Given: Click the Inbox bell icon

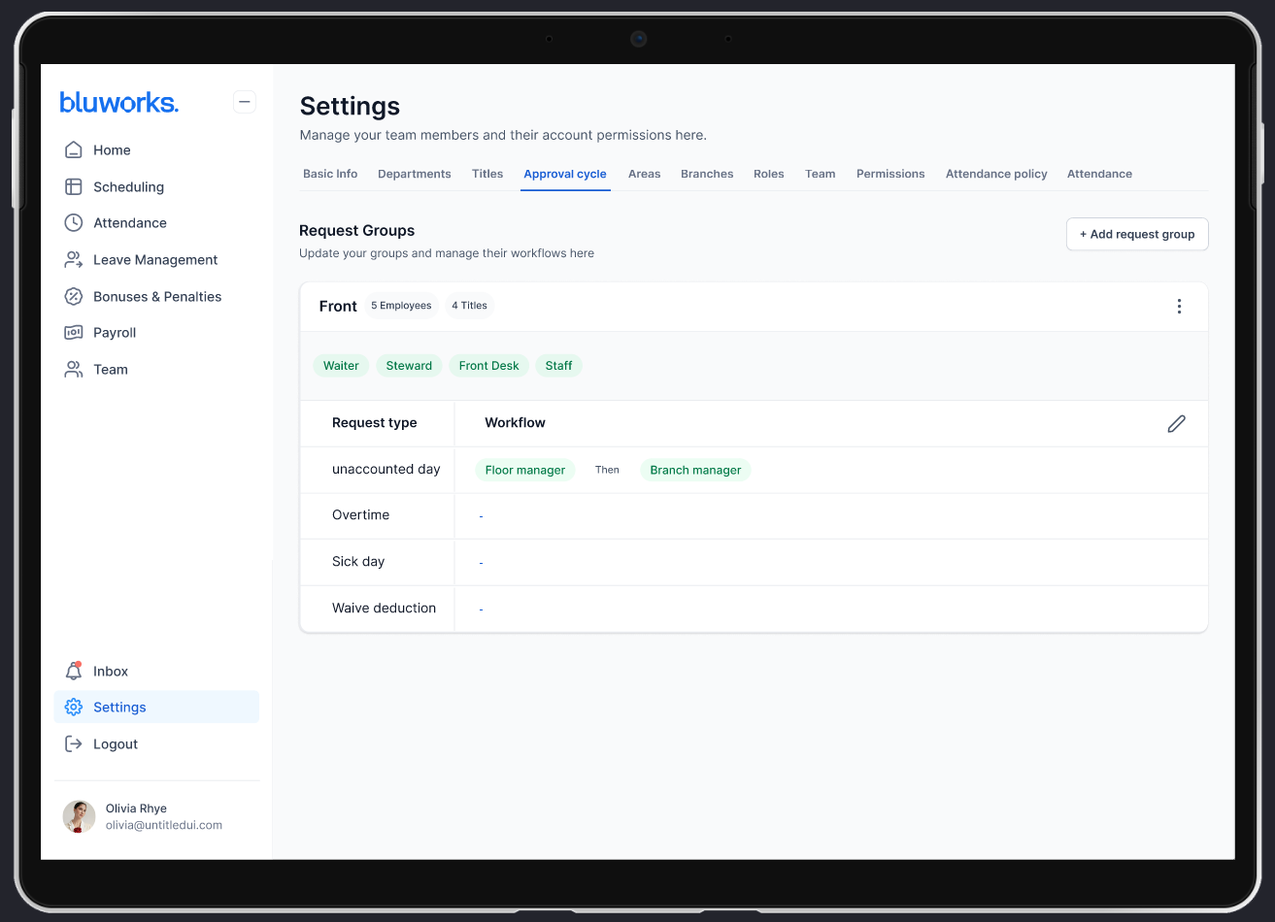Looking at the screenshot, I should (73, 672).
